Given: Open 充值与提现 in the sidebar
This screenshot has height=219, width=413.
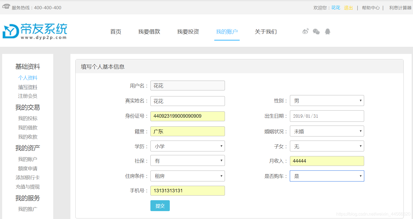Looking at the screenshot, I should click(x=28, y=187).
